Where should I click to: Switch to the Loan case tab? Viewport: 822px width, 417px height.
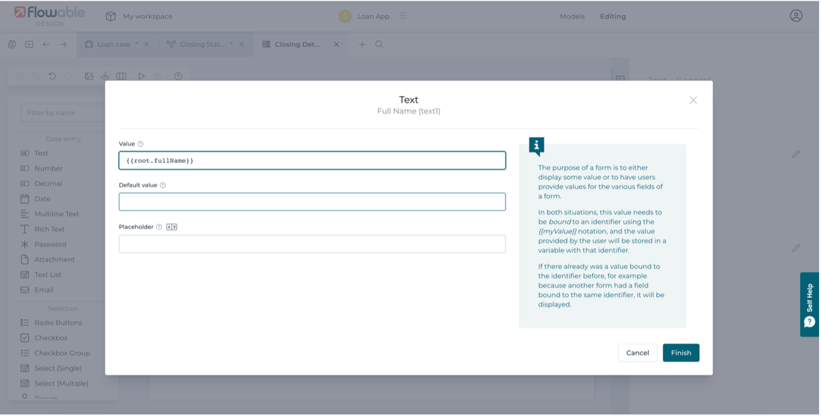pos(113,45)
